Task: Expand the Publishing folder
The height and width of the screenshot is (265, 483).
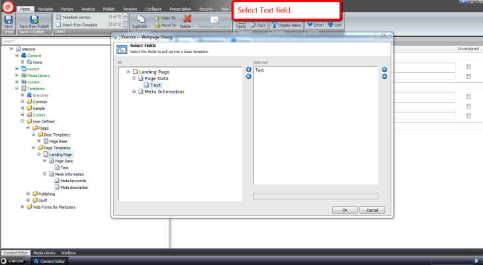Action: [x=28, y=193]
